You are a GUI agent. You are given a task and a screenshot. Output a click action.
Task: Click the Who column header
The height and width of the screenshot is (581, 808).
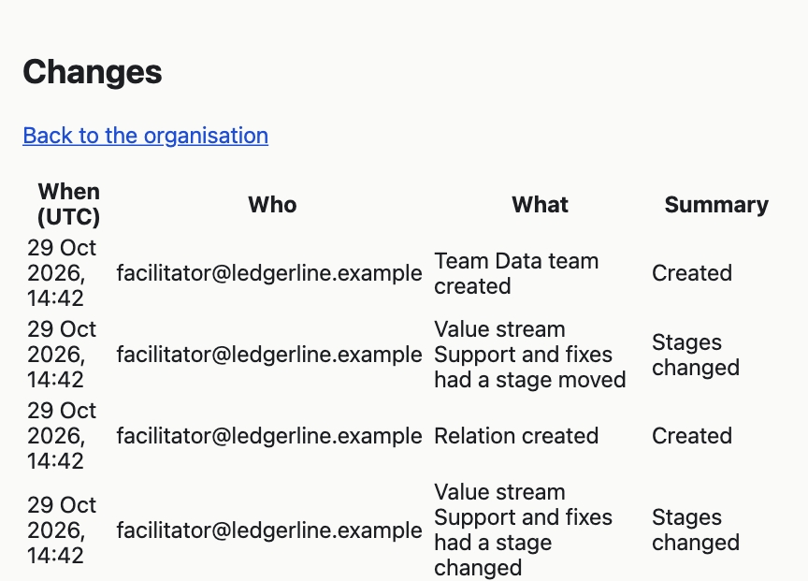pos(272,205)
